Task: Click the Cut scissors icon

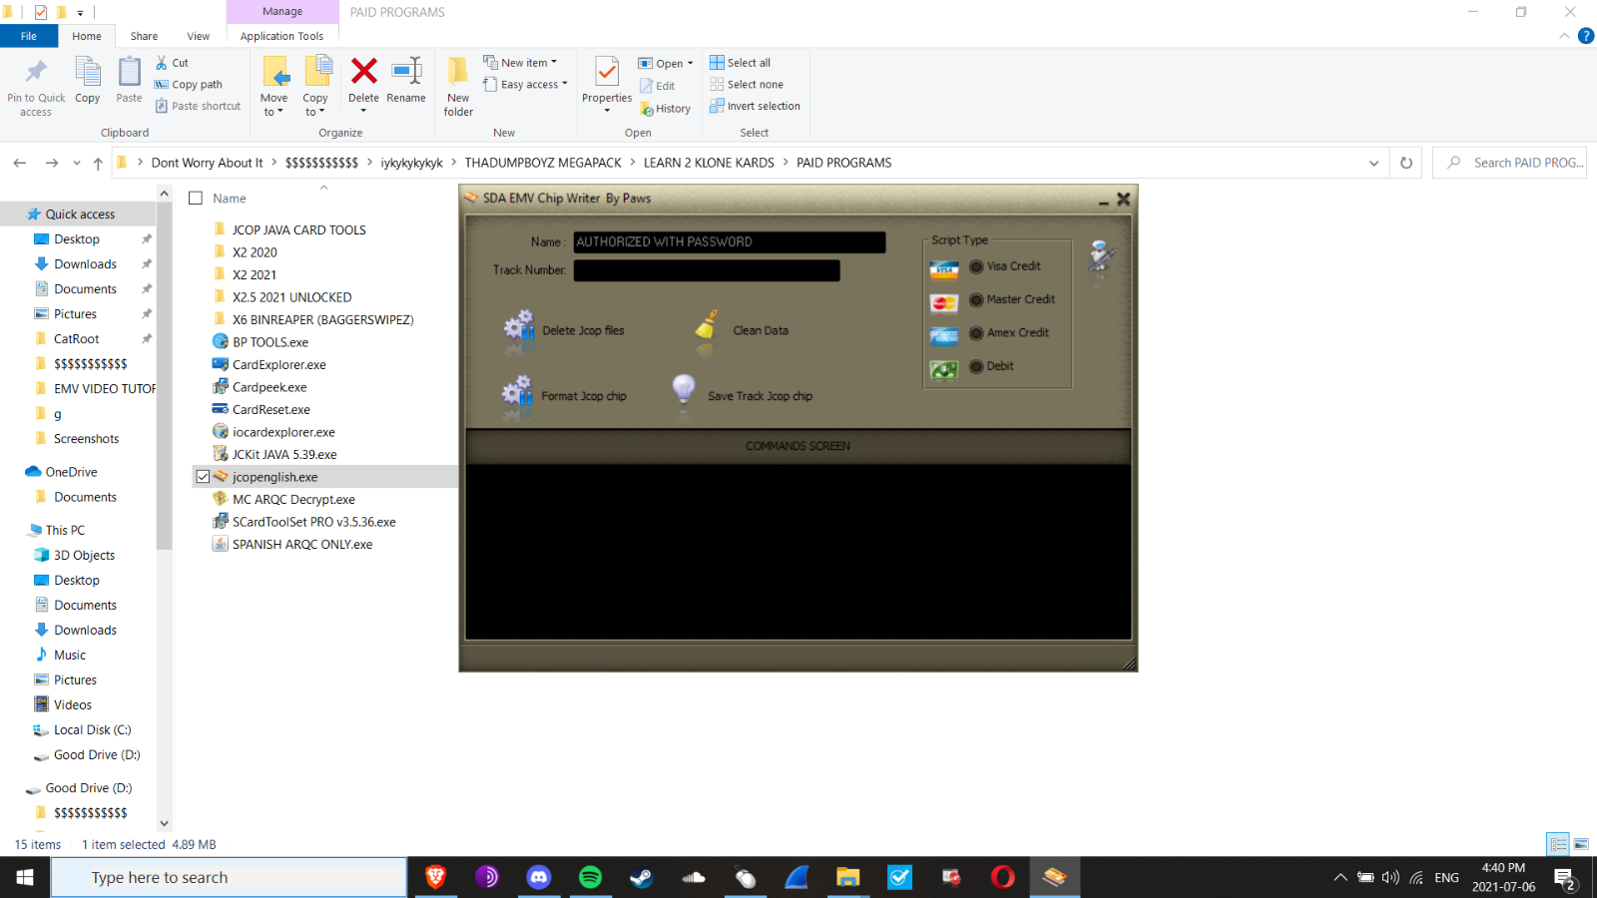Action: 162,63
